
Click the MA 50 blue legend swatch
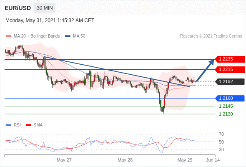pos(68,36)
